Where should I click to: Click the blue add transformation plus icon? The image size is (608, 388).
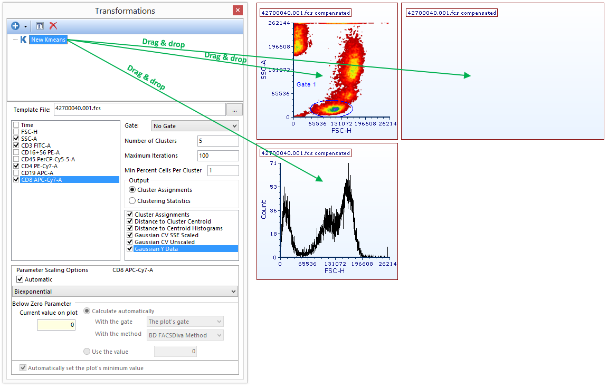tap(15, 26)
